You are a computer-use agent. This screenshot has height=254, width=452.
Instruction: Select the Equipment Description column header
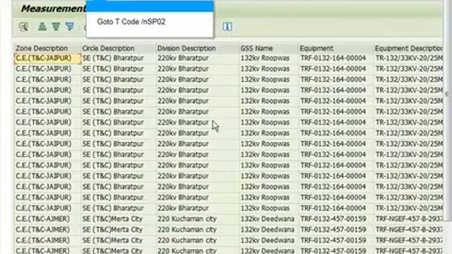click(408, 49)
